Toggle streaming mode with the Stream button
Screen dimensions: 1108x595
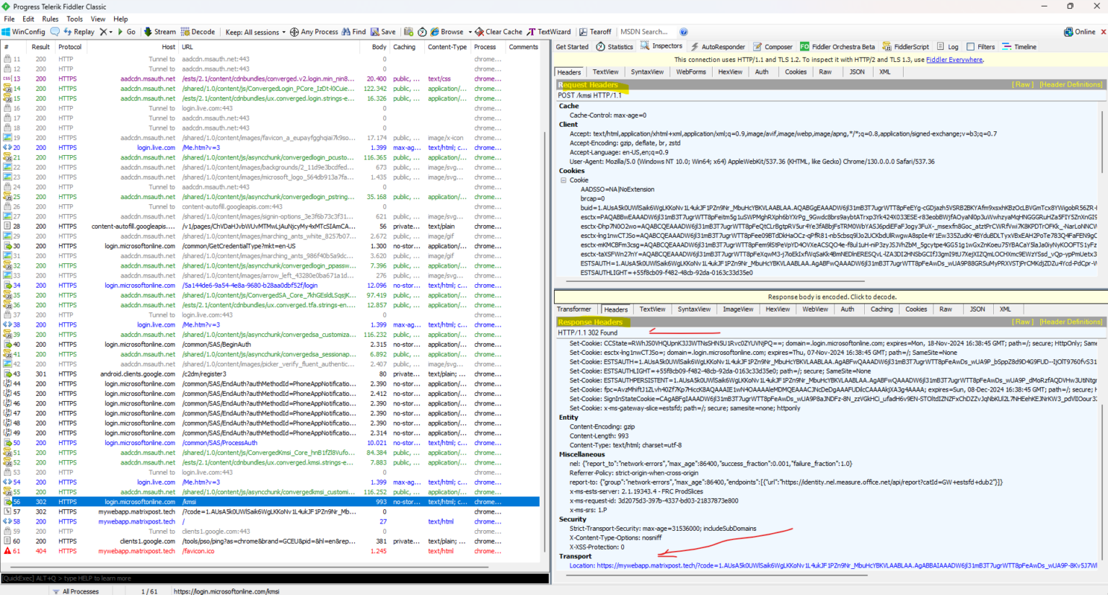click(x=159, y=32)
